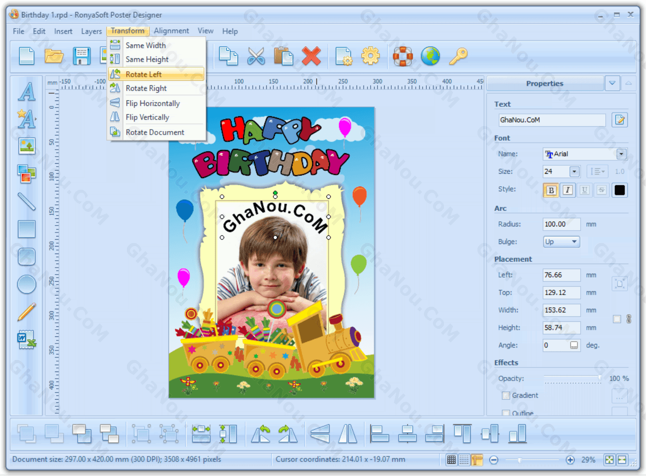
Task: Click bottom toolbar same width icon
Action: (x=201, y=433)
